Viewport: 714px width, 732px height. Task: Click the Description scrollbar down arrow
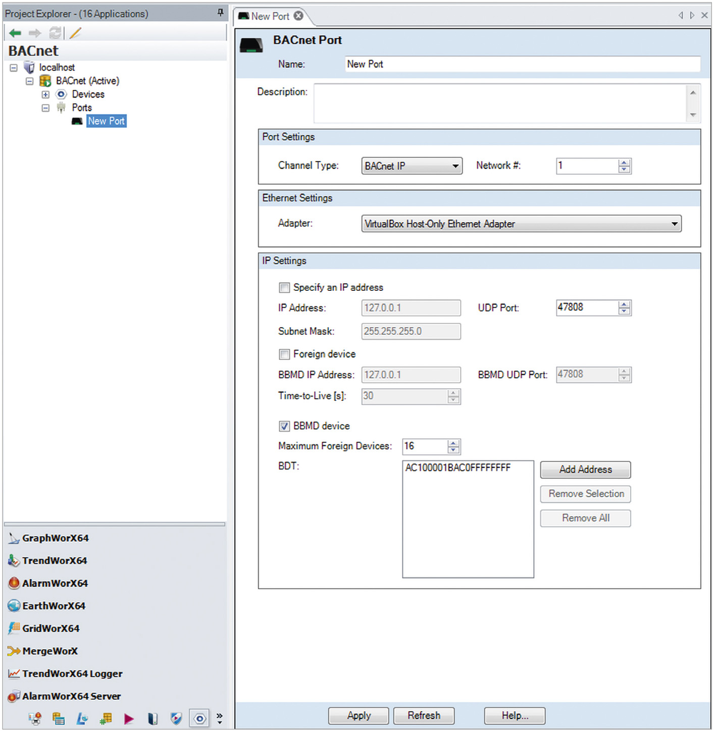tap(693, 115)
